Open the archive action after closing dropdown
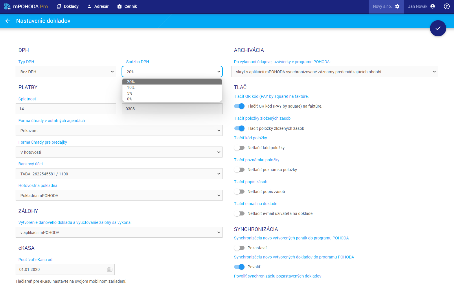The height and width of the screenshot is (285, 454). pyautogui.click(x=334, y=72)
